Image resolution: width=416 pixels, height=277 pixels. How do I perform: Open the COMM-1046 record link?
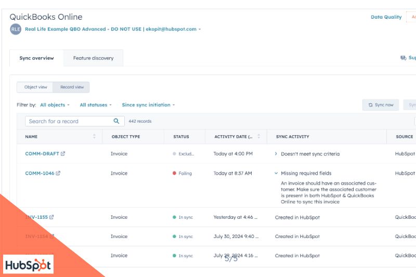40,174
